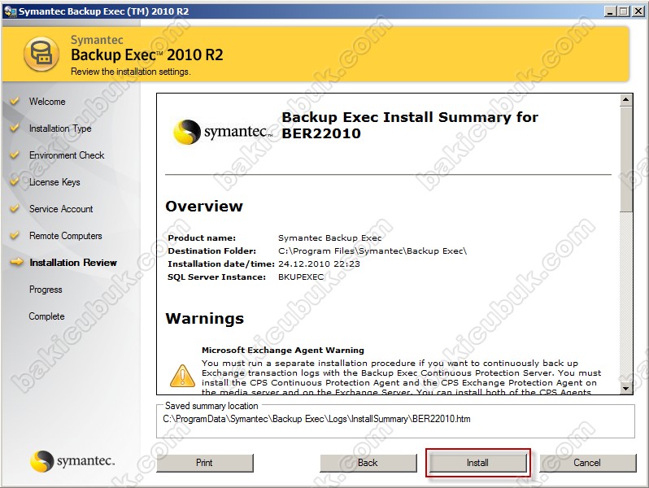Click the title bar application icon
649x488 pixels.
pyautogui.click(x=10, y=11)
